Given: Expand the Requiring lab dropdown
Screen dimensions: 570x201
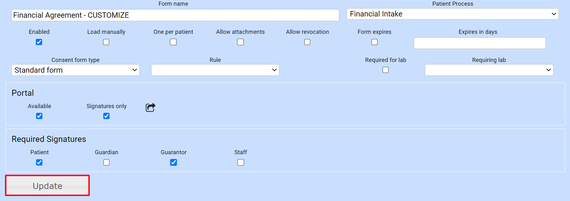Looking at the screenshot, I should click(489, 70).
